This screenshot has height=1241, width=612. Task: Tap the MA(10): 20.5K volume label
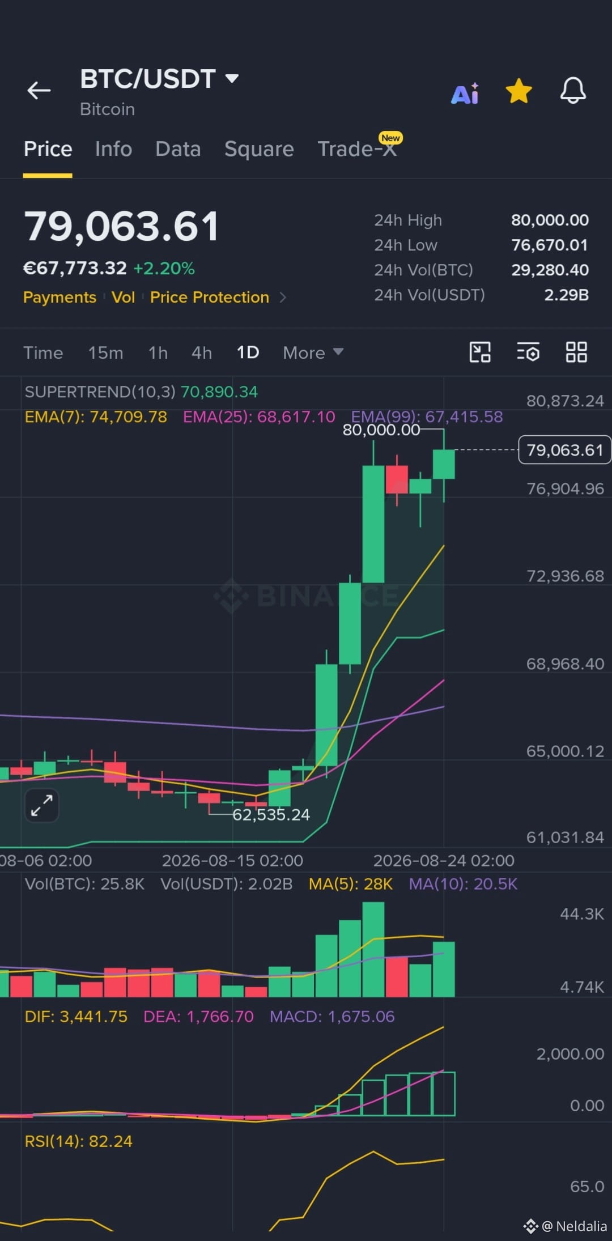click(x=464, y=884)
